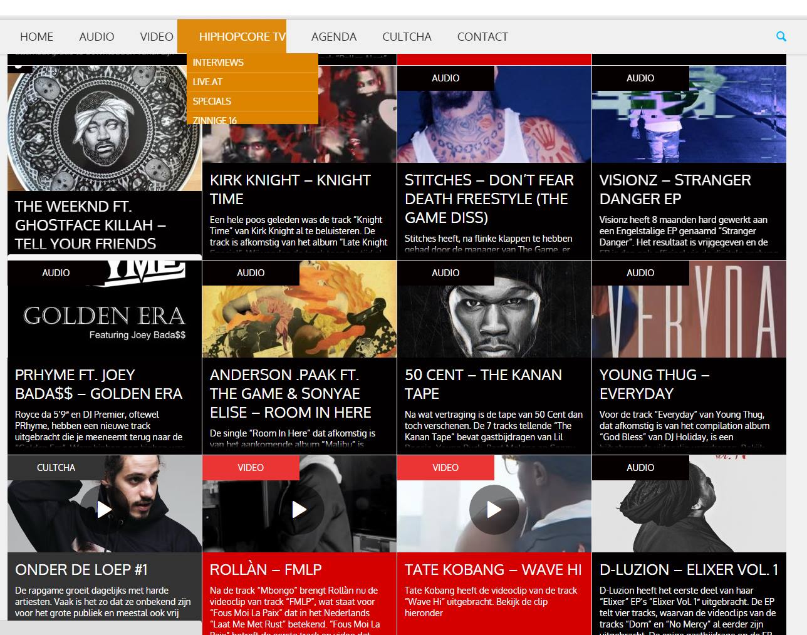Click AUDIO tag on PRhyme post
The image size is (807, 635).
tap(56, 273)
